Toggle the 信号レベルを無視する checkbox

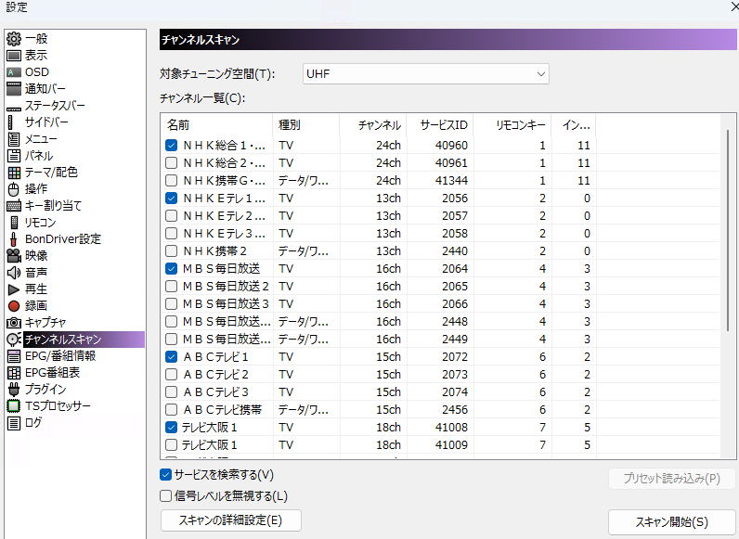[x=166, y=496]
